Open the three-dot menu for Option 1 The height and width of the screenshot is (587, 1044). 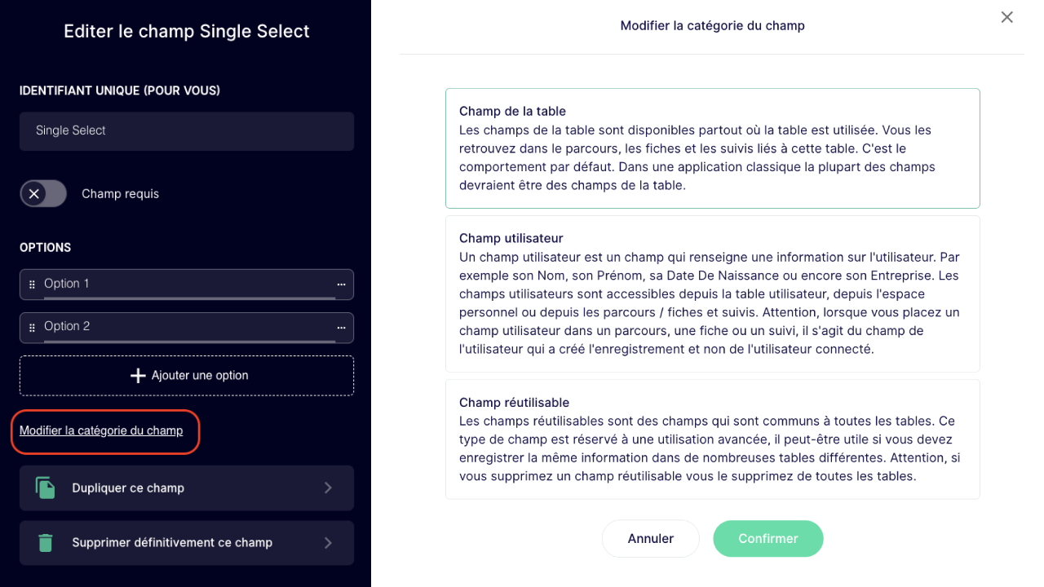342,285
